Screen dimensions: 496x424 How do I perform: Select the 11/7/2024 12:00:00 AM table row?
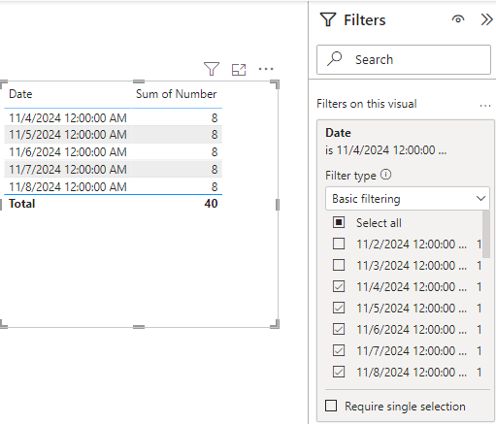click(x=114, y=170)
